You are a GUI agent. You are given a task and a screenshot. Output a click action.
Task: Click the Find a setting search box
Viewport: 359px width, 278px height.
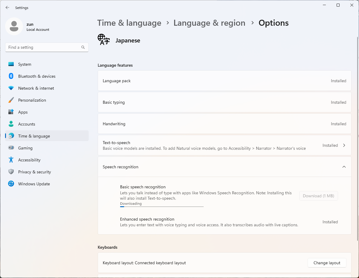[47, 47]
